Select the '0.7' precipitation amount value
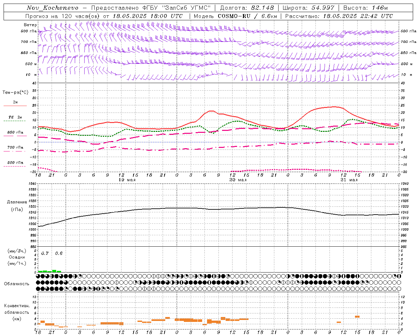The width and height of the screenshot is (418, 335). (45, 253)
